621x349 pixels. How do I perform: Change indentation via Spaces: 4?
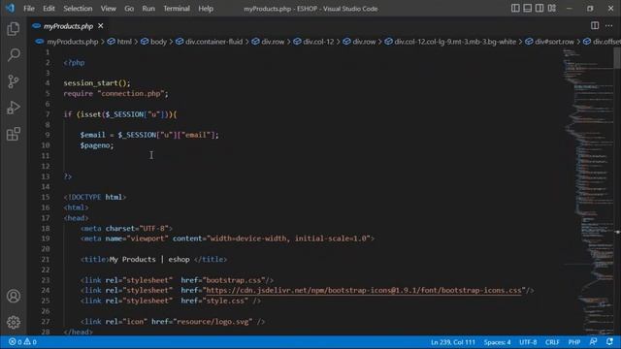497,342
